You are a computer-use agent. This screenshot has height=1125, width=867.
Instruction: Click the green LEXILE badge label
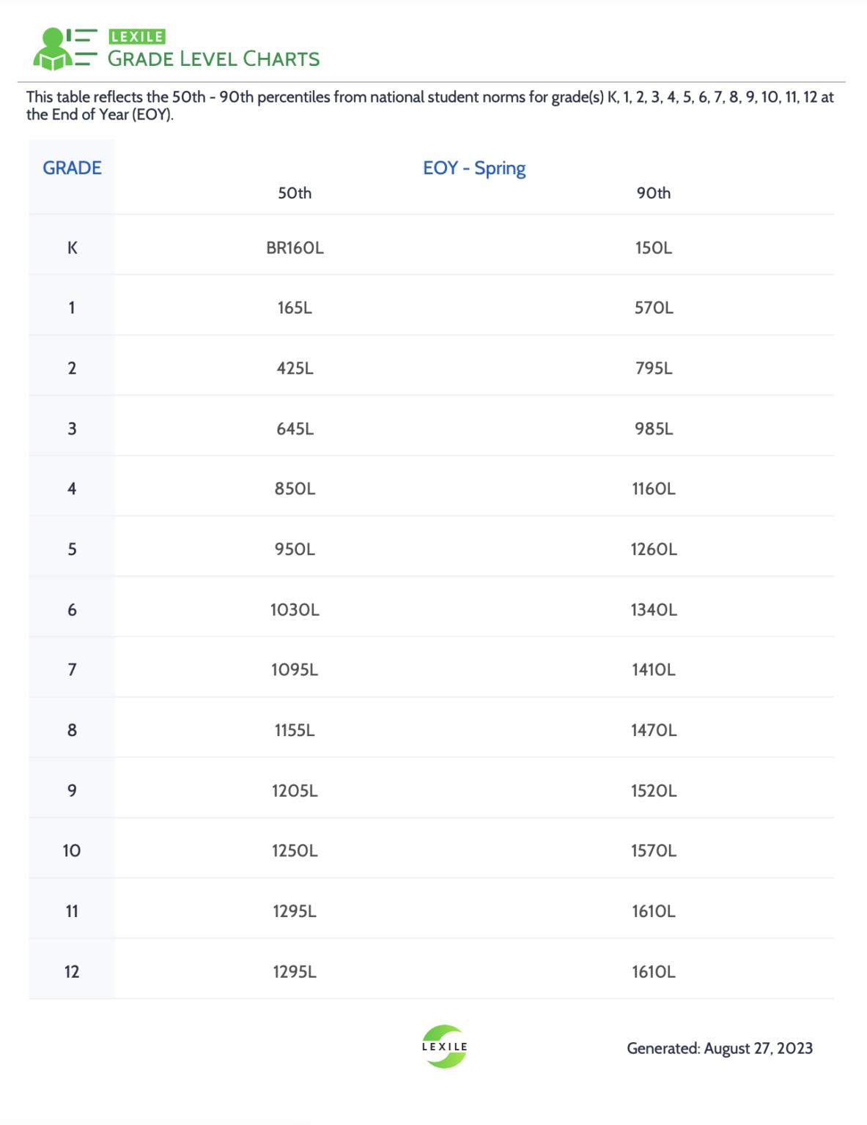click(x=137, y=37)
